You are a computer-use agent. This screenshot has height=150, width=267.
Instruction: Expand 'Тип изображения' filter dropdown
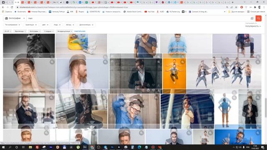tap(13, 25)
